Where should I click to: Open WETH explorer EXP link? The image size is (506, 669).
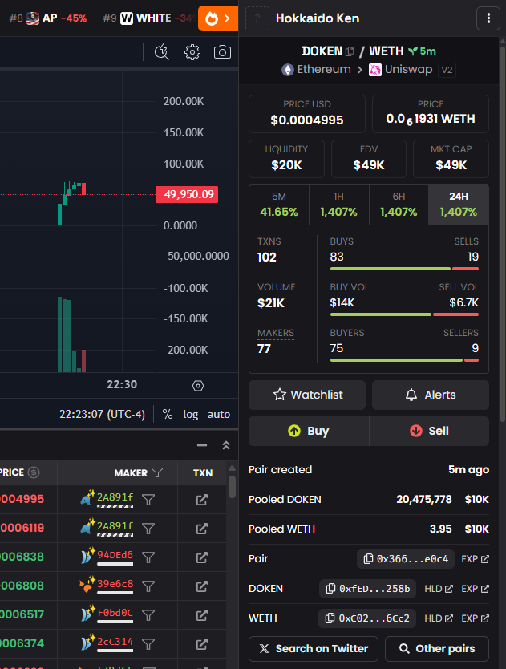[x=476, y=618]
